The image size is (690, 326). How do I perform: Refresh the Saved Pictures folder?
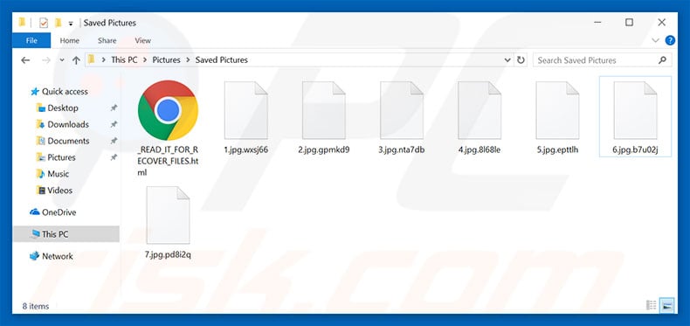coord(521,60)
